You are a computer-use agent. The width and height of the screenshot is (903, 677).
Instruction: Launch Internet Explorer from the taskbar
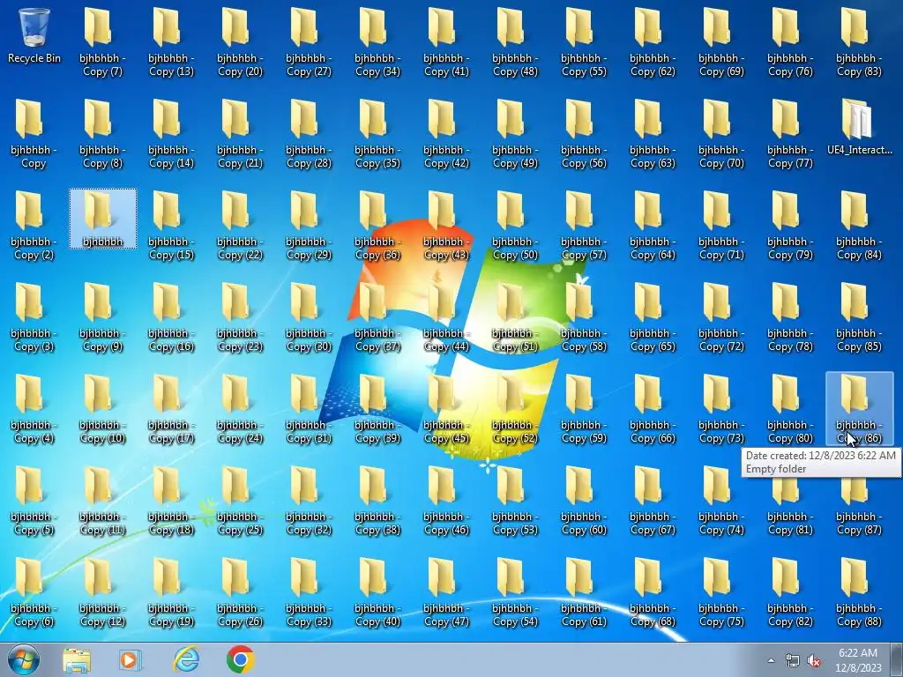(x=185, y=659)
